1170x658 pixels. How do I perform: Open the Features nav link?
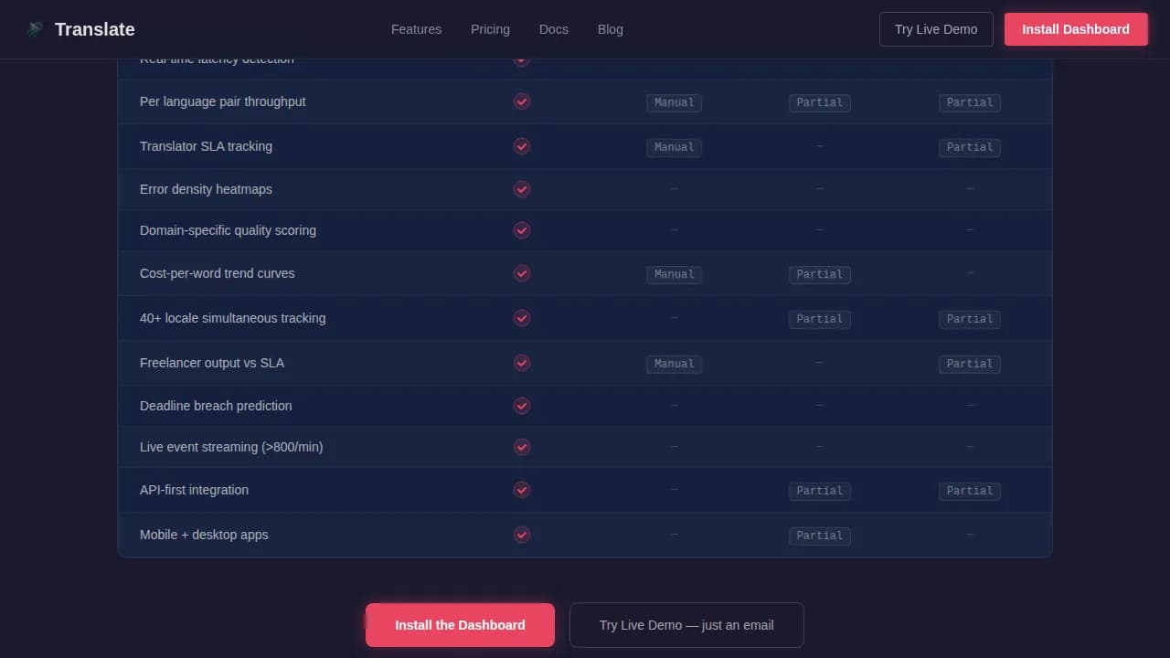click(x=416, y=29)
